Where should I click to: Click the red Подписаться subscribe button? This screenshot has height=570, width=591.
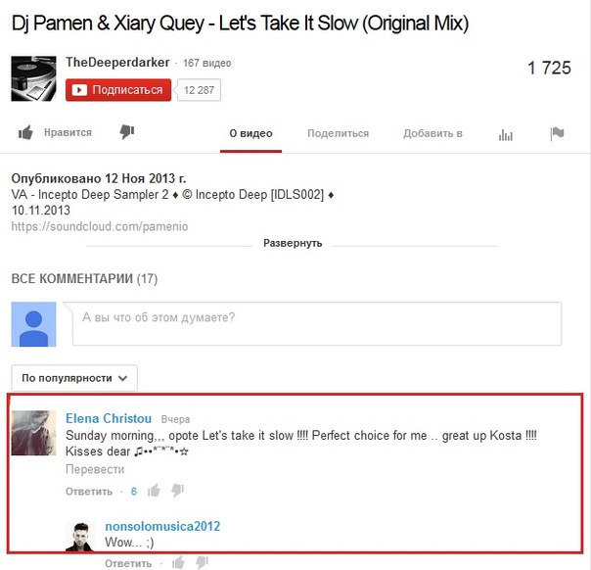[118, 90]
